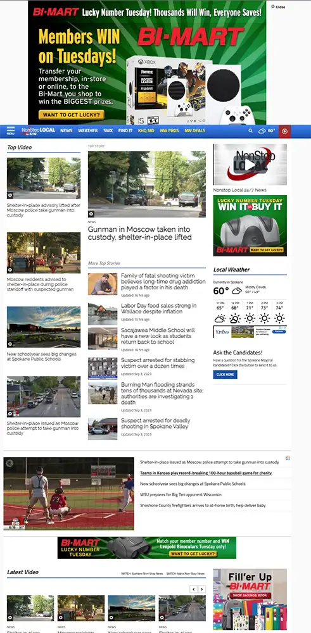Open Labor Day food sales story thumbnail
Screen dimensions: 311x633
[103, 313]
